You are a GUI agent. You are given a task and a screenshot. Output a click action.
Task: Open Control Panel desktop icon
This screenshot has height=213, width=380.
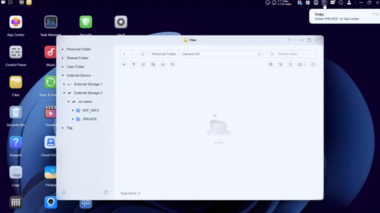pyautogui.click(x=16, y=52)
